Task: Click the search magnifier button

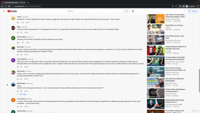Action: click(127, 11)
